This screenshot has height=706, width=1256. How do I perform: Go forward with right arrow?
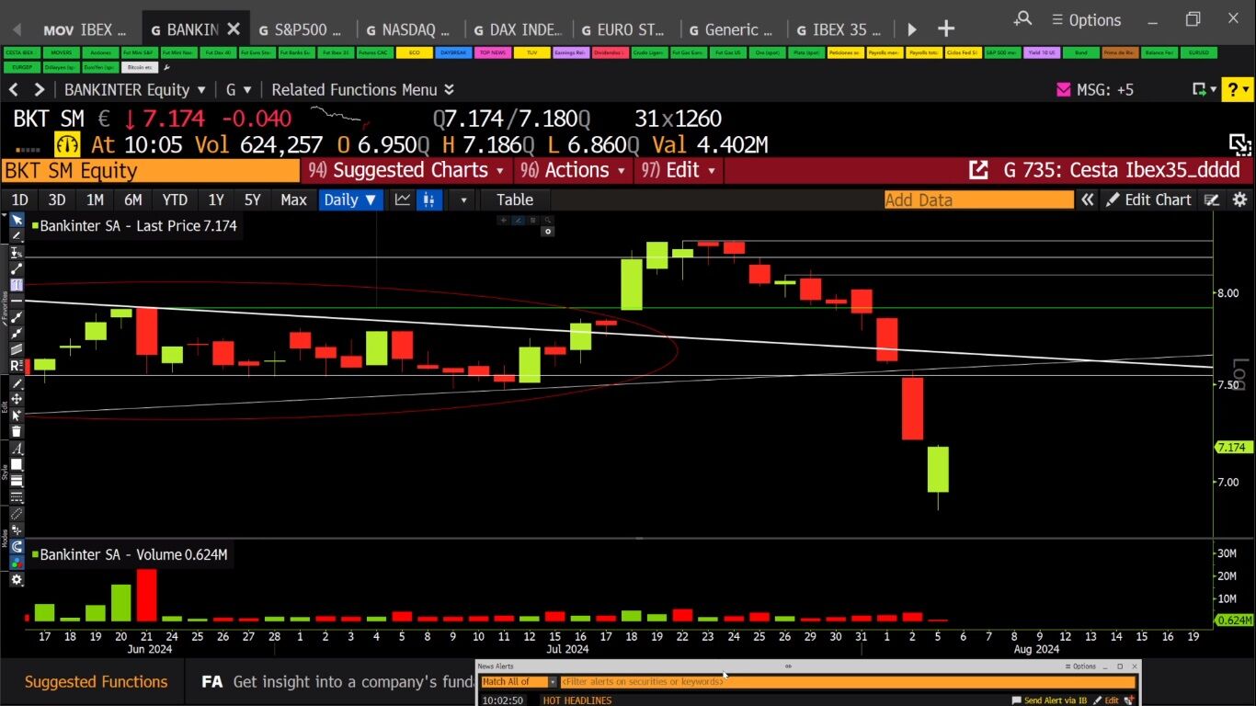(39, 89)
